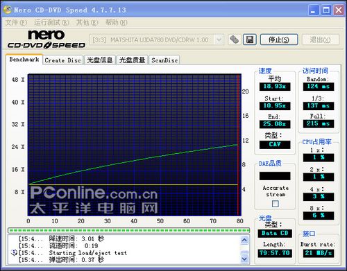The image size is (347, 271).
Task: Click the save floppy disk icon
Action: 250,40
